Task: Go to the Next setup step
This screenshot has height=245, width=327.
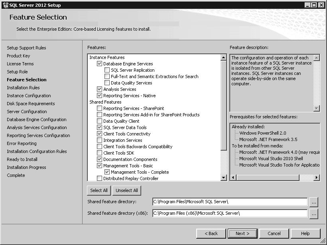Action: coord(242,233)
